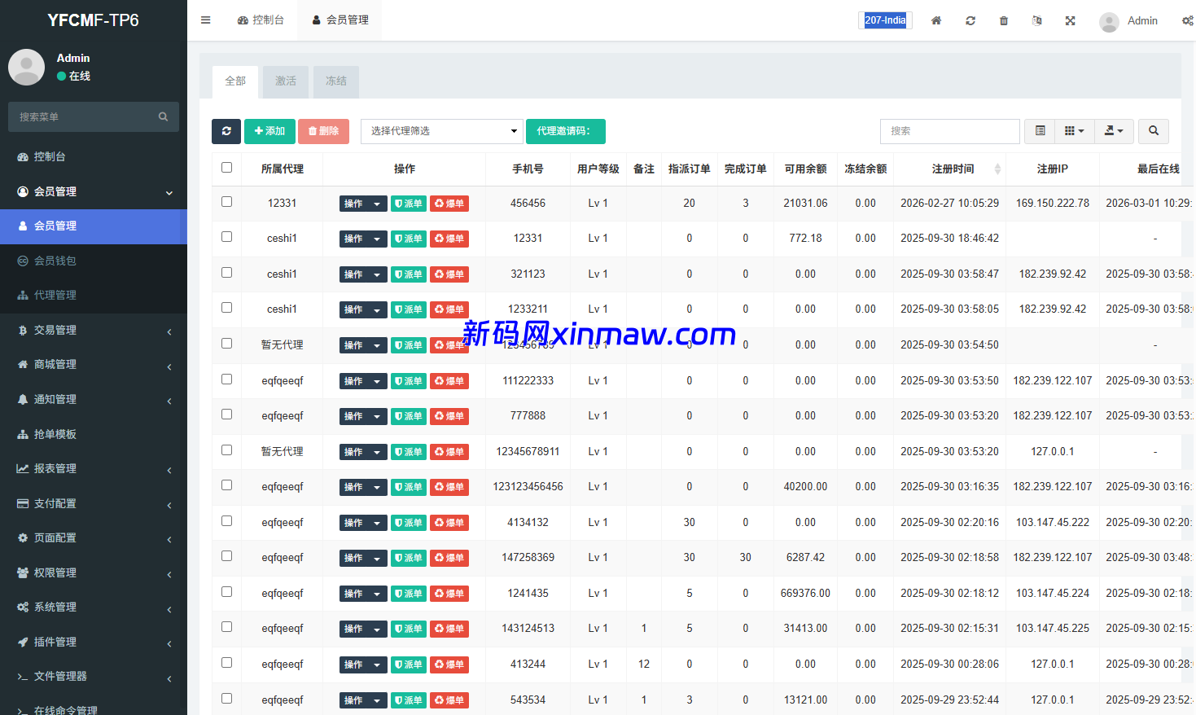
Task: Tick the checkbox for phone 147258369 row
Action: (x=226, y=556)
